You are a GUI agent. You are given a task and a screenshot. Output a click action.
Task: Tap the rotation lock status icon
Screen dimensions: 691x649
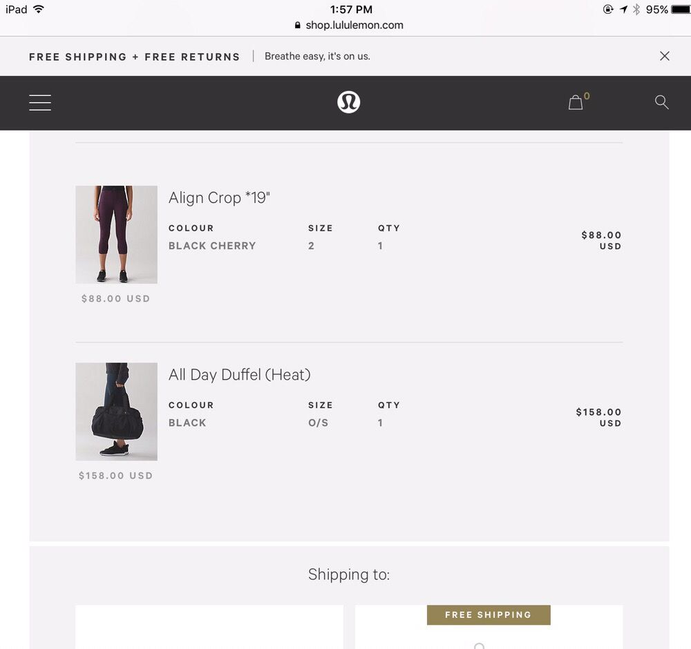608,10
